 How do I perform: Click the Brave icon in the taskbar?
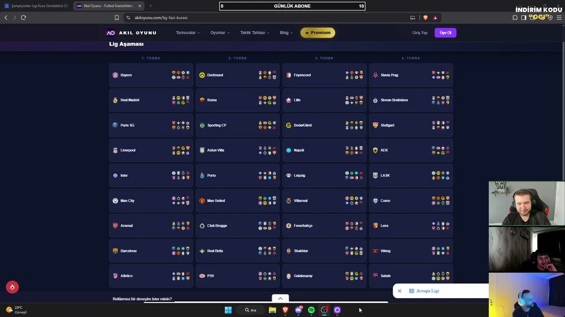[286, 310]
